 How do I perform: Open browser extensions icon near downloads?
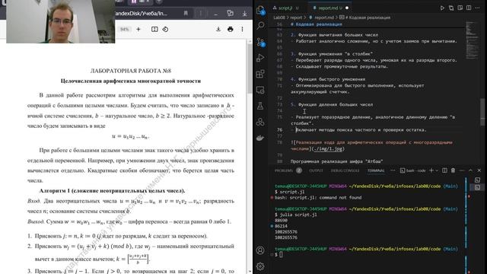[x=230, y=14]
